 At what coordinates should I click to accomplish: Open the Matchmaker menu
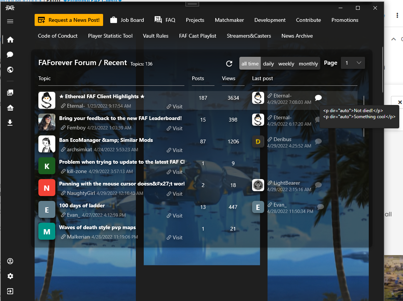point(229,20)
